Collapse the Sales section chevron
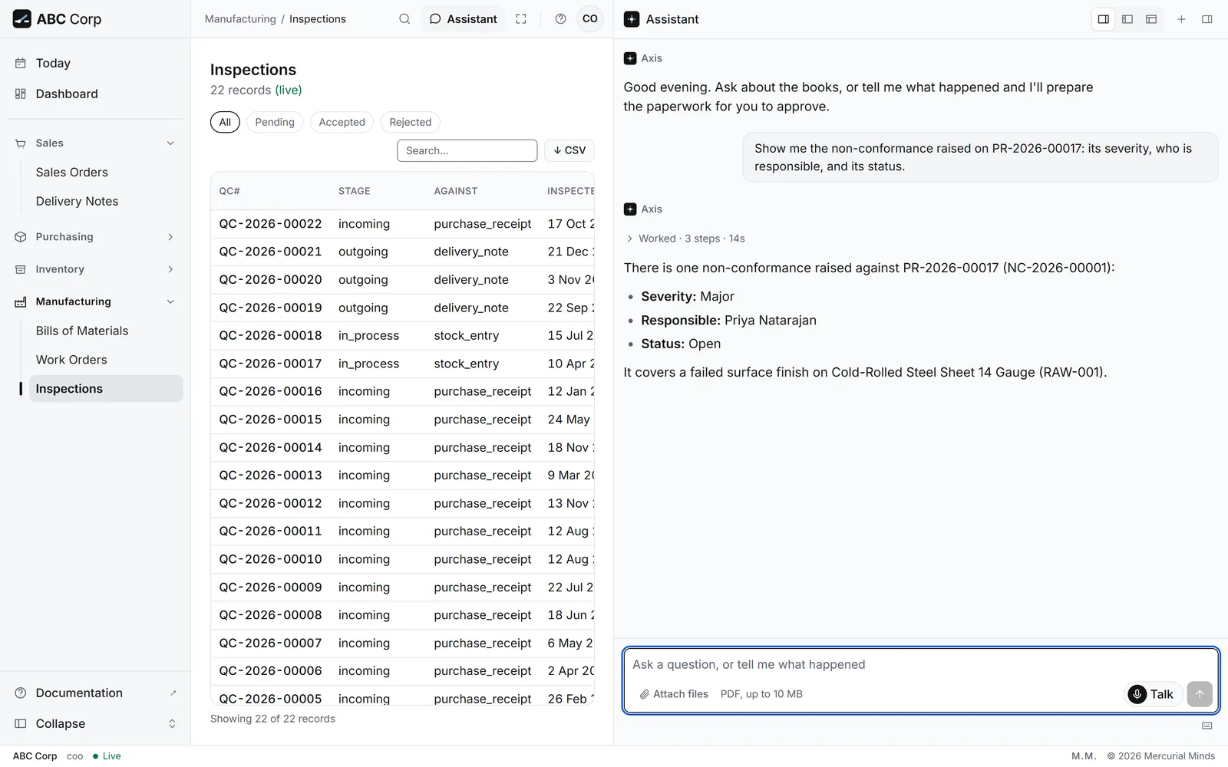This screenshot has width=1228, height=767. pyautogui.click(x=170, y=143)
